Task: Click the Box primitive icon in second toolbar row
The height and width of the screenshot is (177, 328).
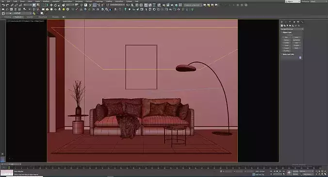Action: [x=43, y=9]
